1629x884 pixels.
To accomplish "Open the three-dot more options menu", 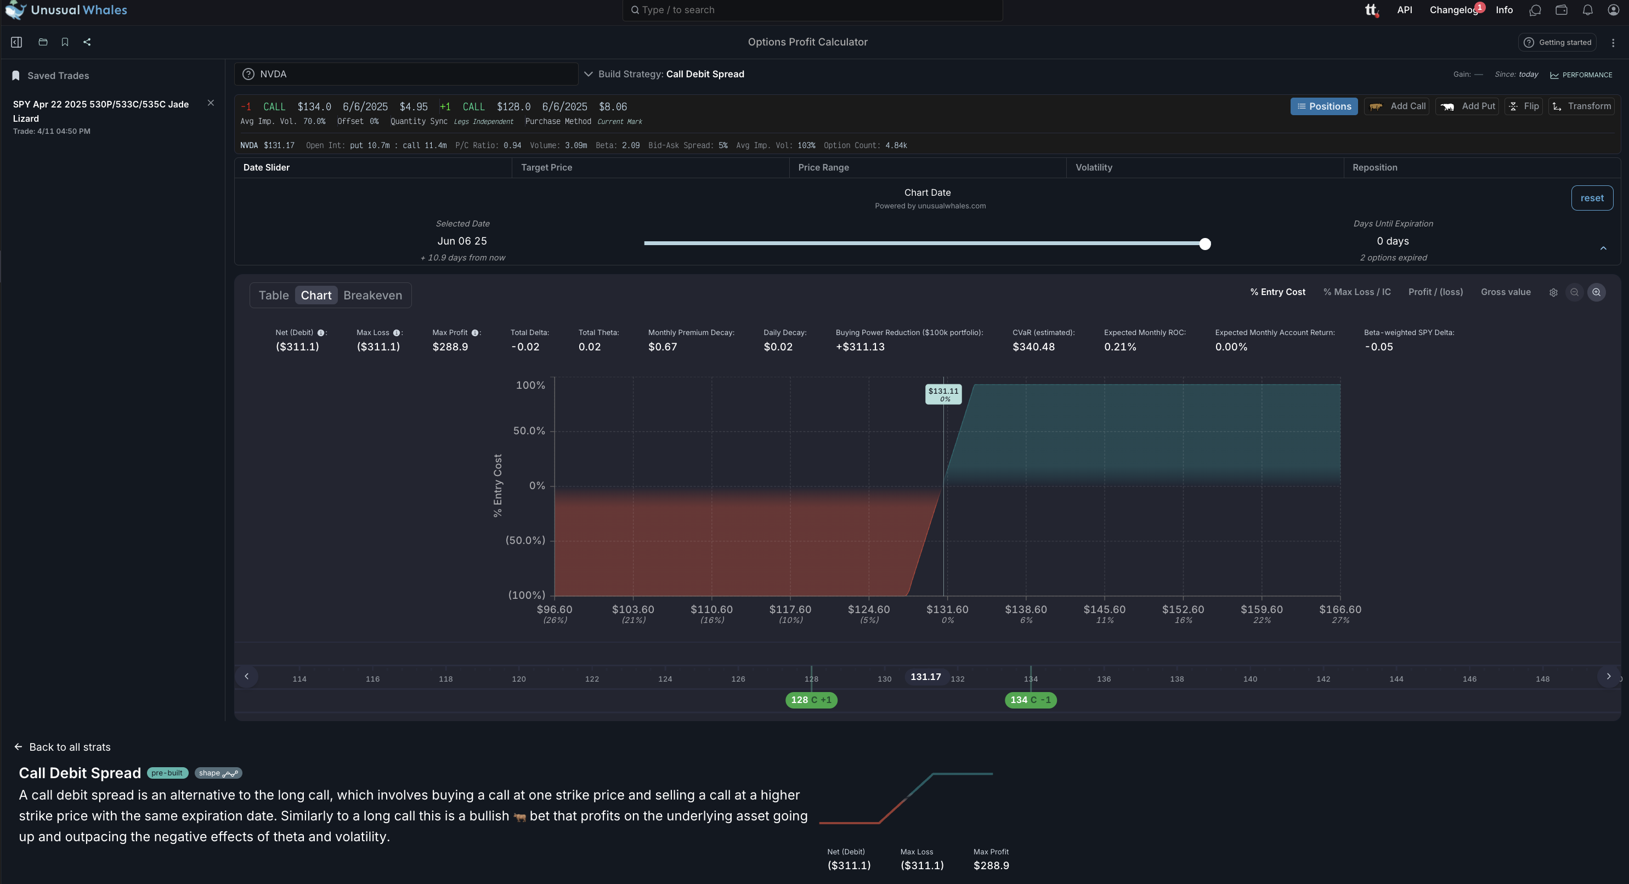I will [1613, 43].
